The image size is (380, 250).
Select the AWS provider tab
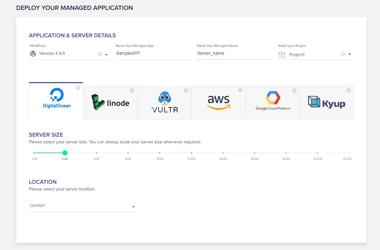coord(219,103)
